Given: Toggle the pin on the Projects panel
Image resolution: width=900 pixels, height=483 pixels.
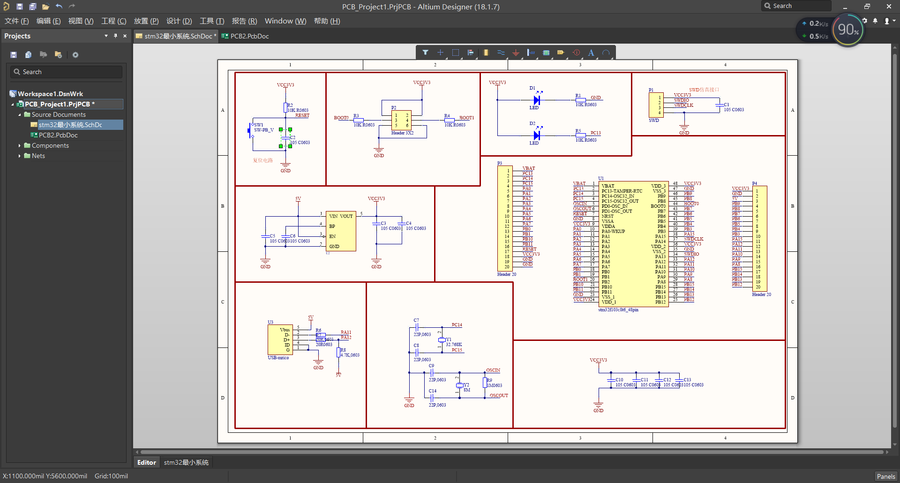Looking at the screenshot, I should pyautogui.click(x=115, y=36).
